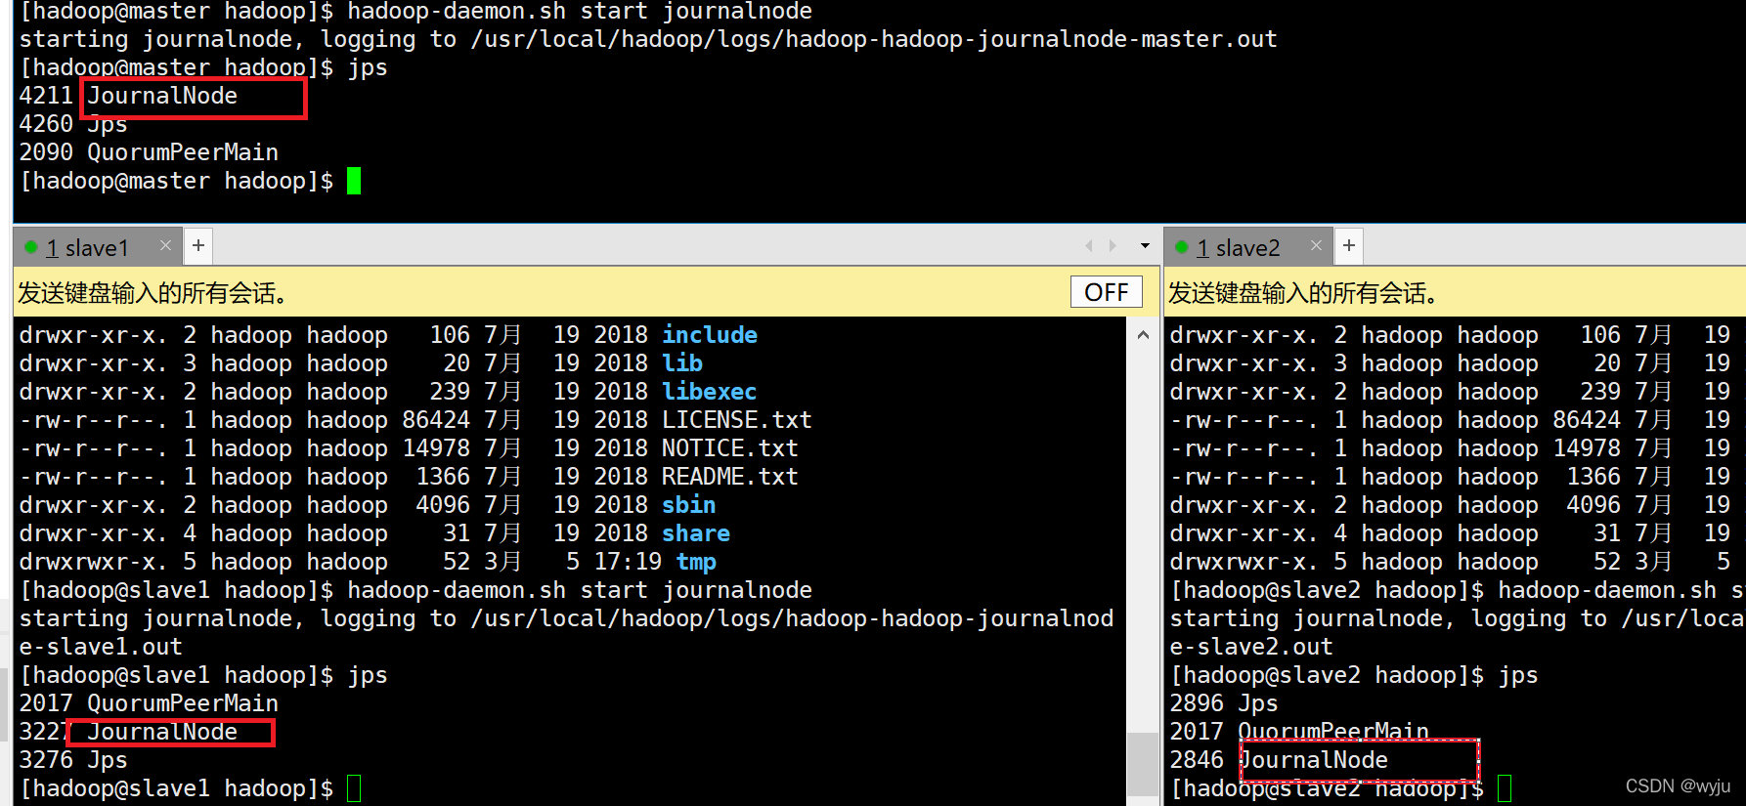Click the 'sbin' directory name in slave1
1746x806 pixels.
pyautogui.click(x=689, y=505)
